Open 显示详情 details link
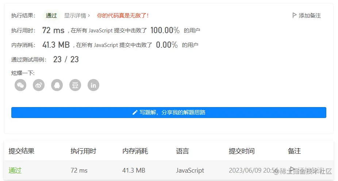 point(75,15)
